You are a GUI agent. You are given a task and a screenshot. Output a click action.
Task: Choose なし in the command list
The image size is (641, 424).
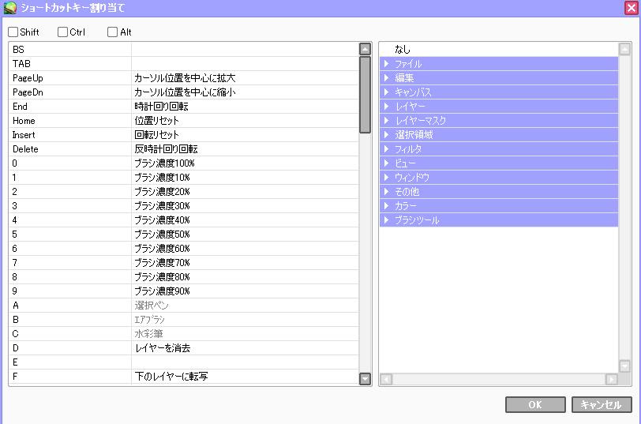click(499, 50)
